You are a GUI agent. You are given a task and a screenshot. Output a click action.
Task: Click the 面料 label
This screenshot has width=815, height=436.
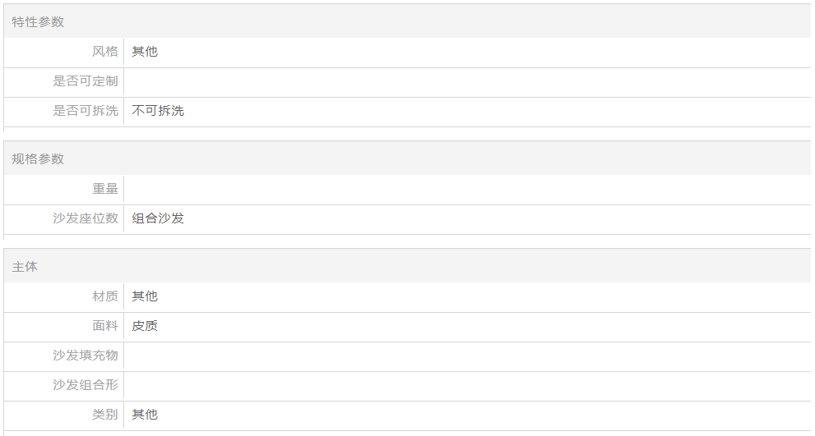pyautogui.click(x=105, y=325)
